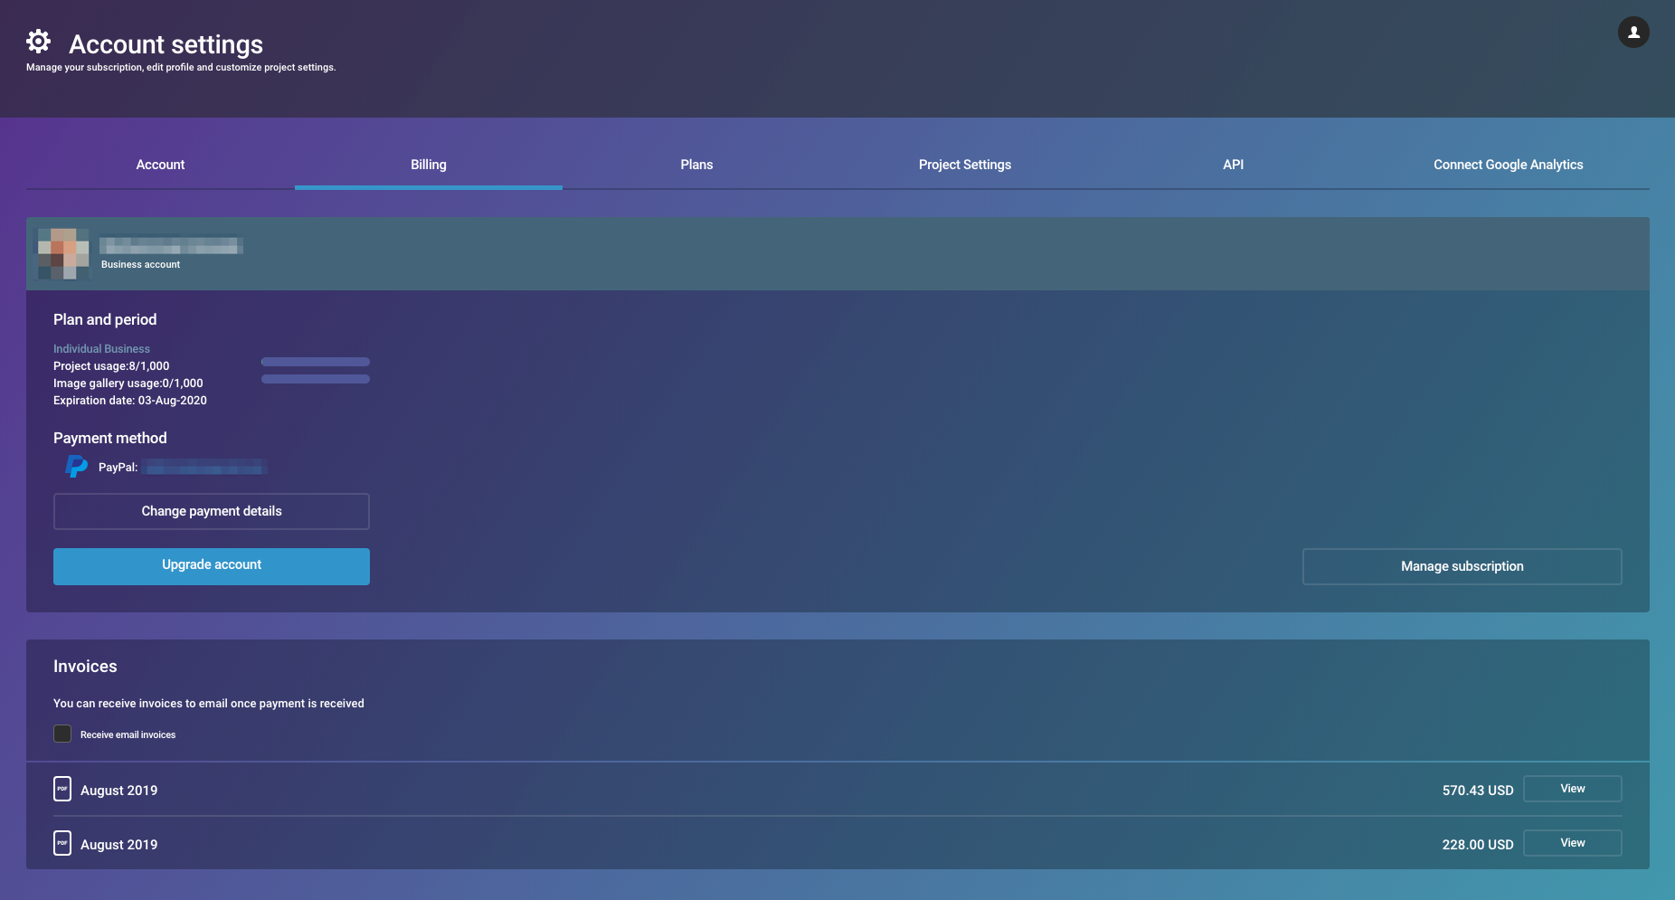Image resolution: width=1675 pixels, height=900 pixels.
Task: Go to the Project Settings tab
Action: coord(965,165)
